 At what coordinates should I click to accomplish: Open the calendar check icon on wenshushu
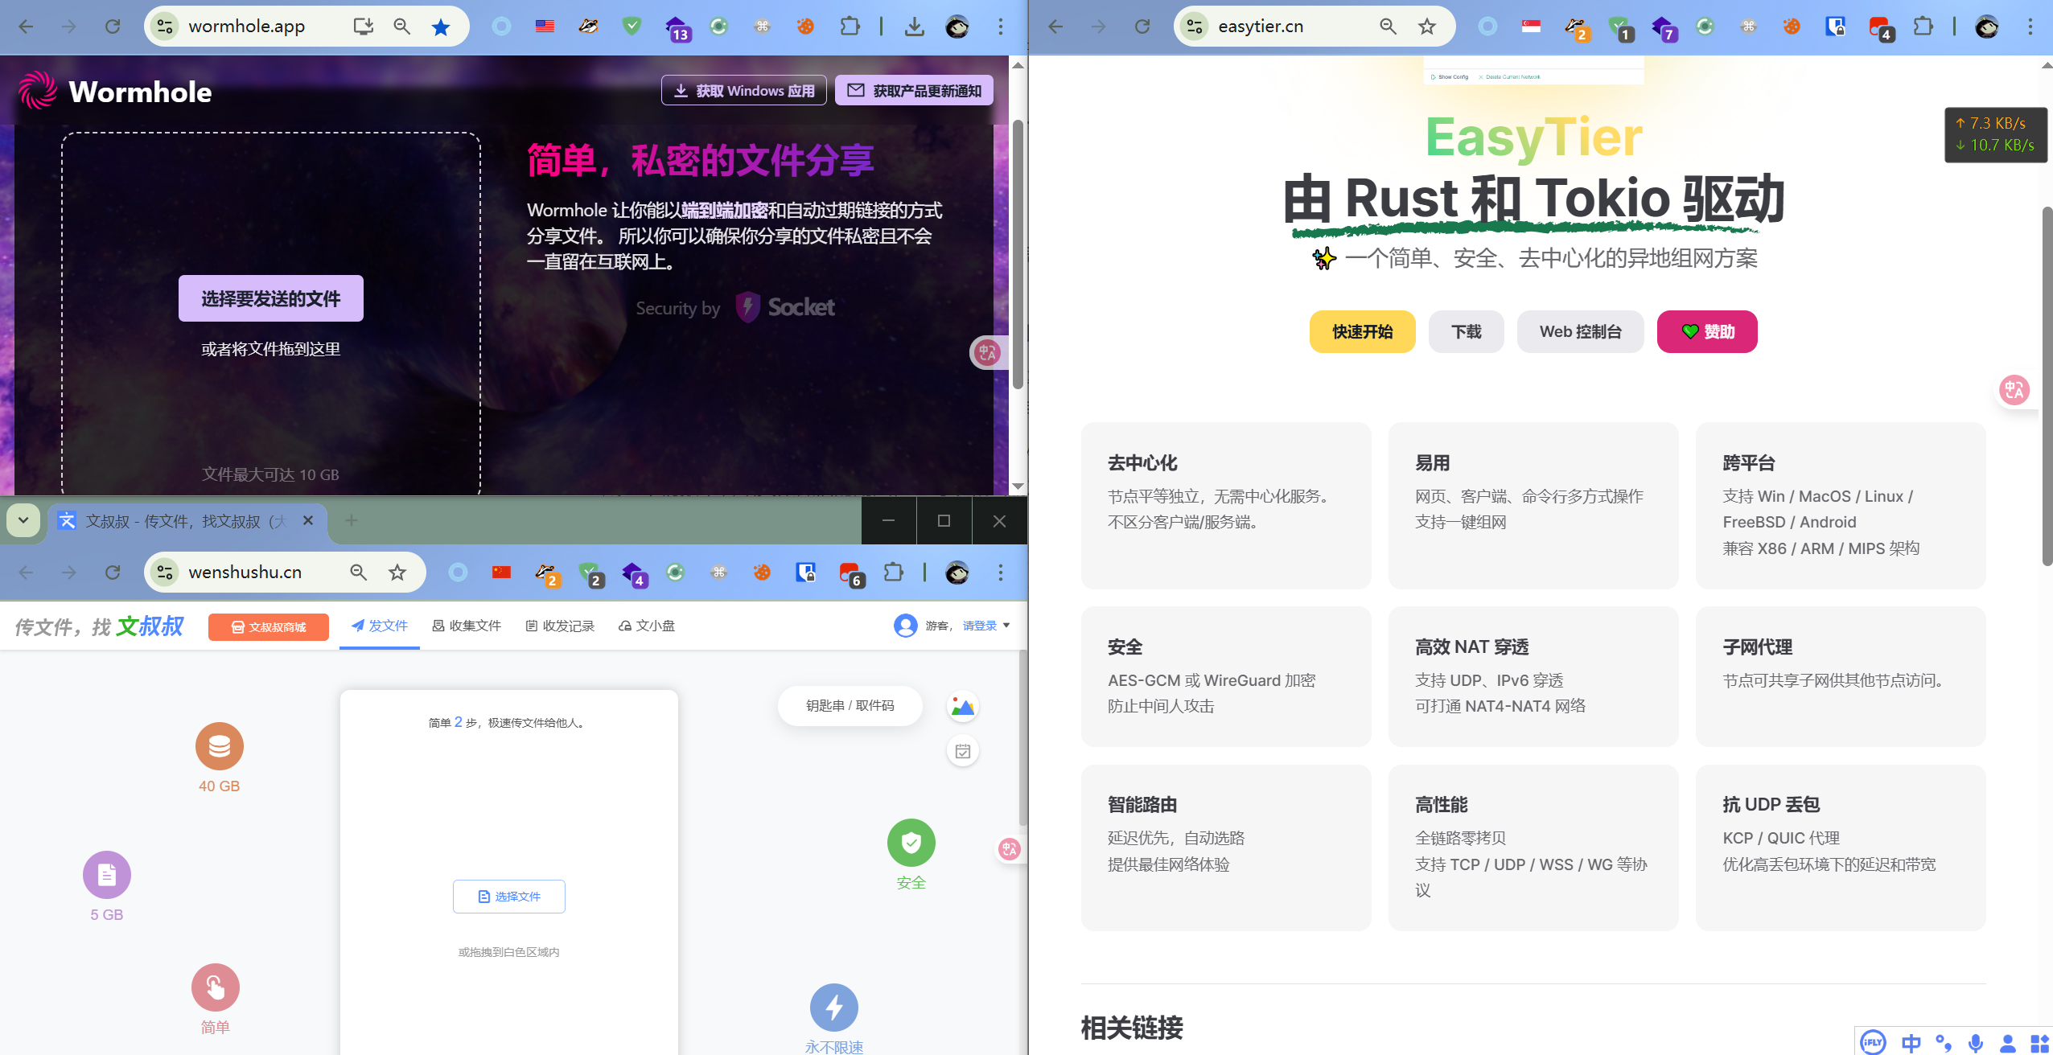point(963,751)
